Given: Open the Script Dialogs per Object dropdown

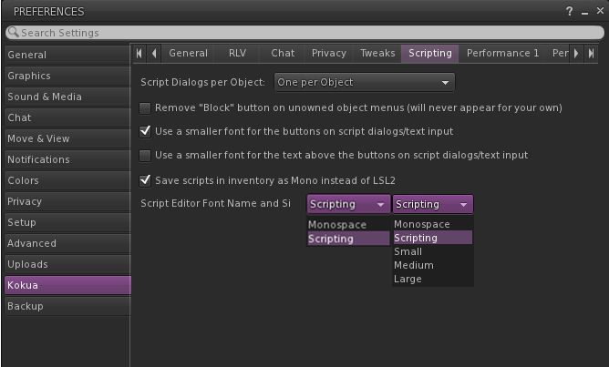Looking at the screenshot, I should point(363,83).
